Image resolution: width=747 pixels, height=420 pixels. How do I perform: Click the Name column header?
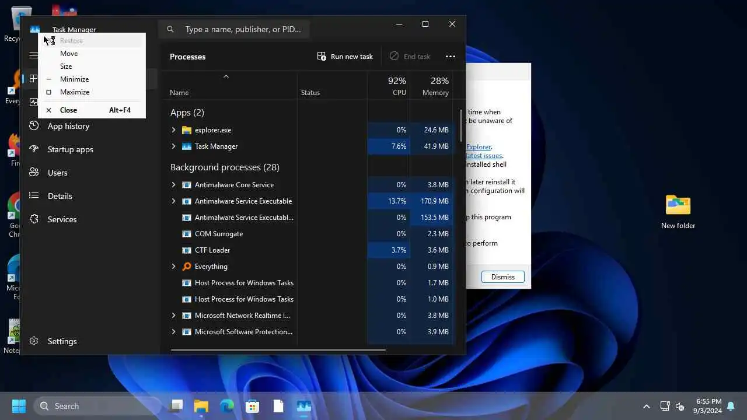(x=230, y=86)
